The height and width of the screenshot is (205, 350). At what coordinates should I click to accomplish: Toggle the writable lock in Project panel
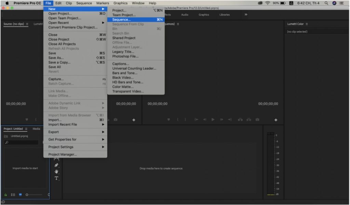point(5,195)
